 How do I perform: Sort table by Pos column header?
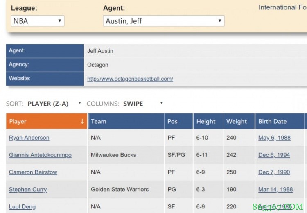tap(172, 121)
